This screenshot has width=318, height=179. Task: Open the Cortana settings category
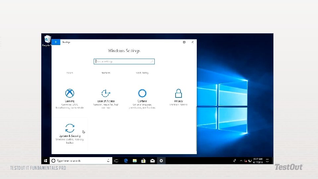[x=142, y=99]
